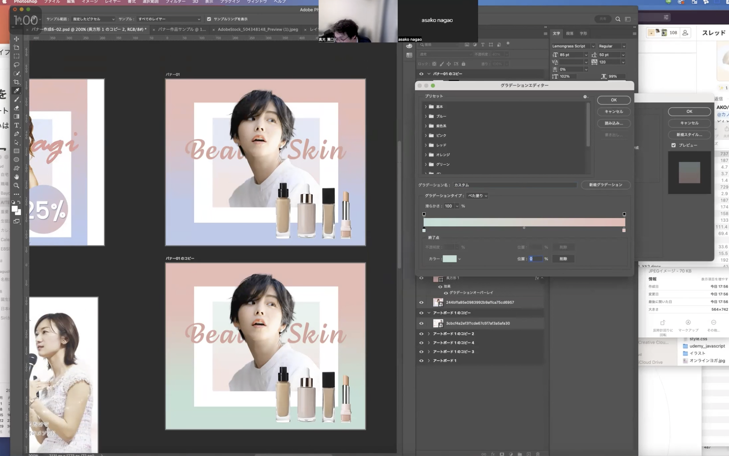Click the active 削除 button beside 位置 0
Viewport: 729px width, 456px height.
coord(563,259)
